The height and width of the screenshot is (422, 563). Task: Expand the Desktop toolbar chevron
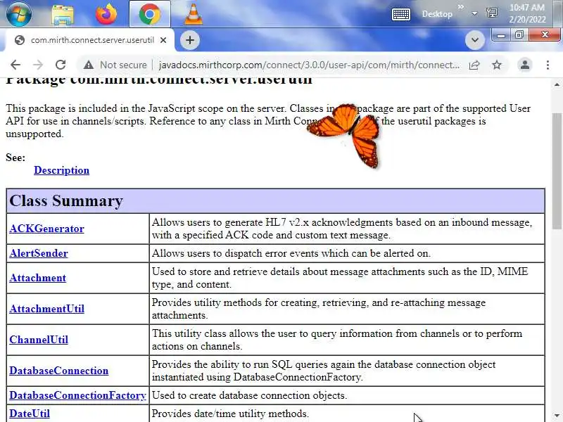pyautogui.click(x=461, y=7)
